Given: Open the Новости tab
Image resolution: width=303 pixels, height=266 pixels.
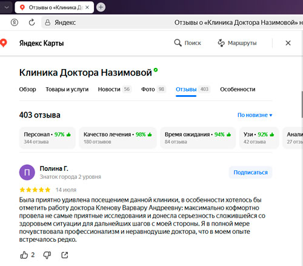Looking at the screenshot, I should pos(115,89).
